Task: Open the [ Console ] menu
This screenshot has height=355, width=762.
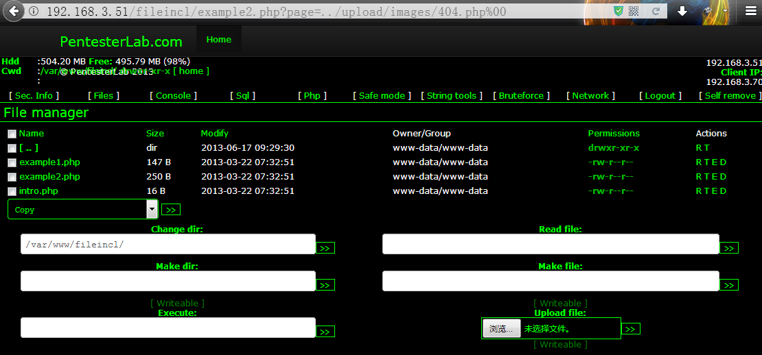Action: point(174,95)
